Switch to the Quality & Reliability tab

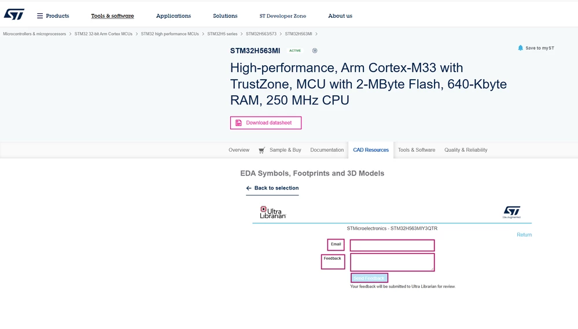tap(466, 150)
